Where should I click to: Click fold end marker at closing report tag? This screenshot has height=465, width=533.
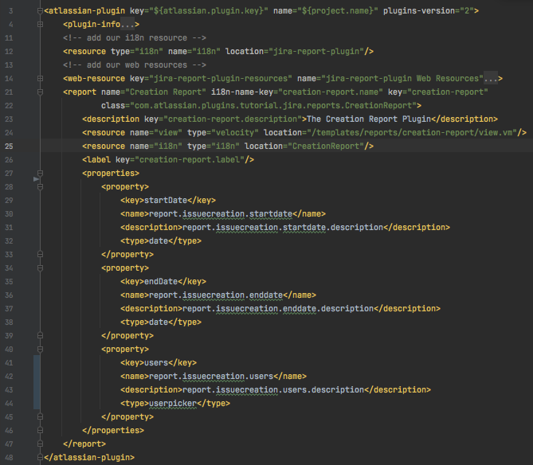(x=40, y=444)
